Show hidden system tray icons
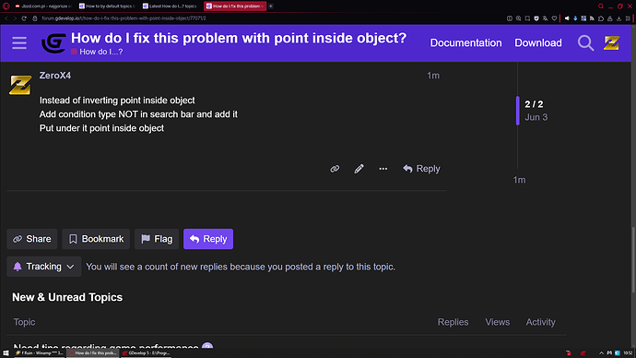 click(x=601, y=353)
